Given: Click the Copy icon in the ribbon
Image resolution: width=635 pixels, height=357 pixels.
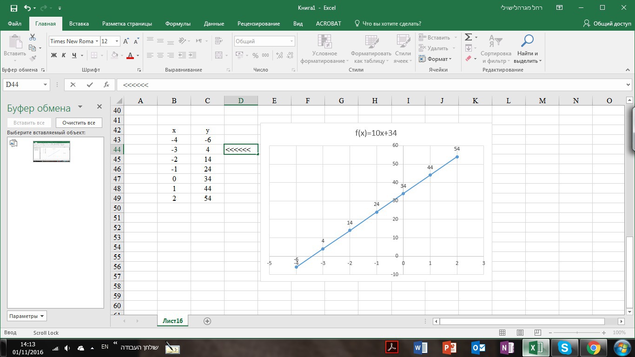Looking at the screenshot, I should point(32,48).
